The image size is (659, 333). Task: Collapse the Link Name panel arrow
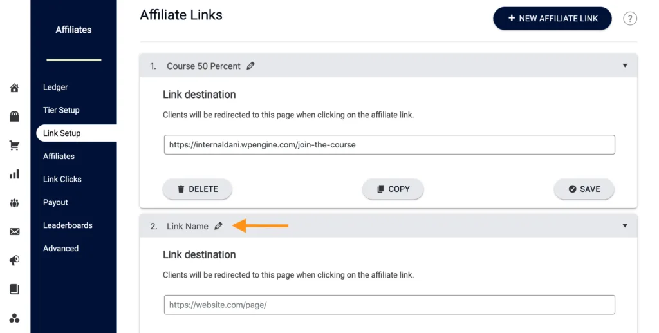click(625, 226)
